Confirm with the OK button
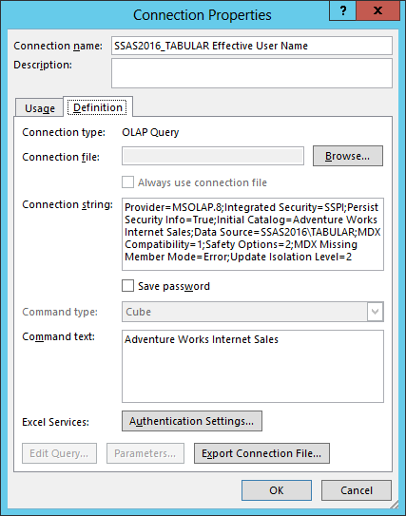The image size is (406, 516). 277,490
